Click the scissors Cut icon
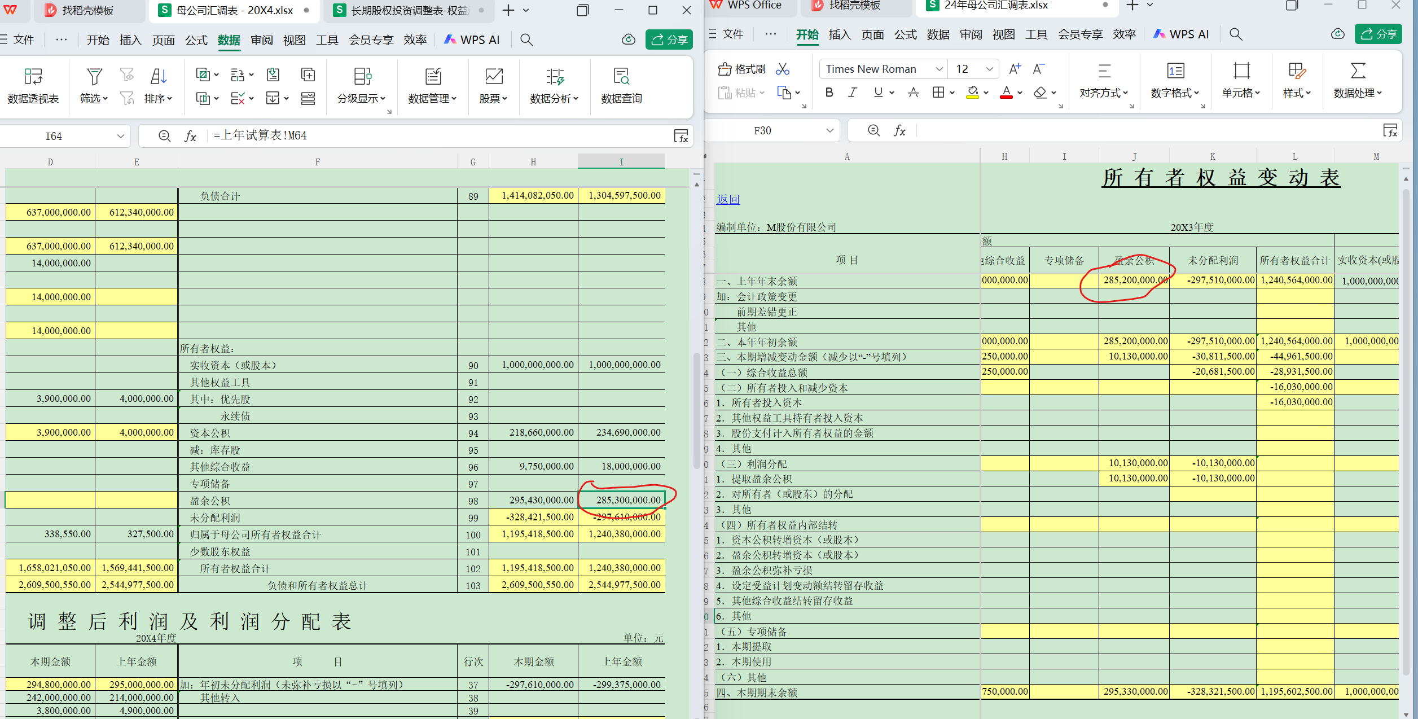 coord(782,69)
